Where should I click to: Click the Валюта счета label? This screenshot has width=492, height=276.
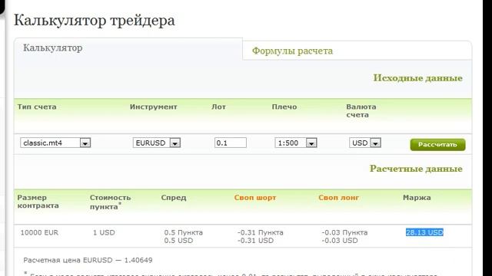(x=361, y=110)
